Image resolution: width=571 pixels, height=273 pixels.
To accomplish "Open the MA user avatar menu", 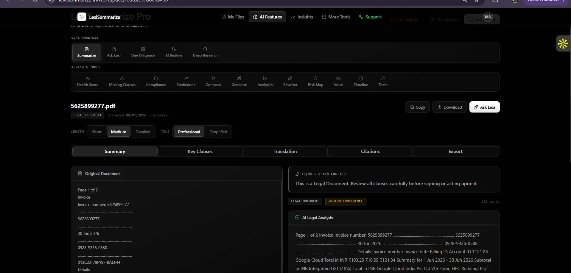I will 488,17.
